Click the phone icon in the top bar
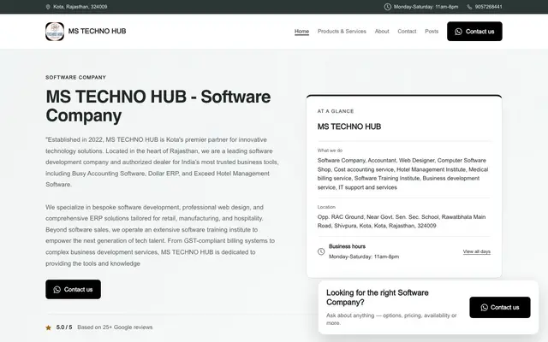 tap(469, 7)
